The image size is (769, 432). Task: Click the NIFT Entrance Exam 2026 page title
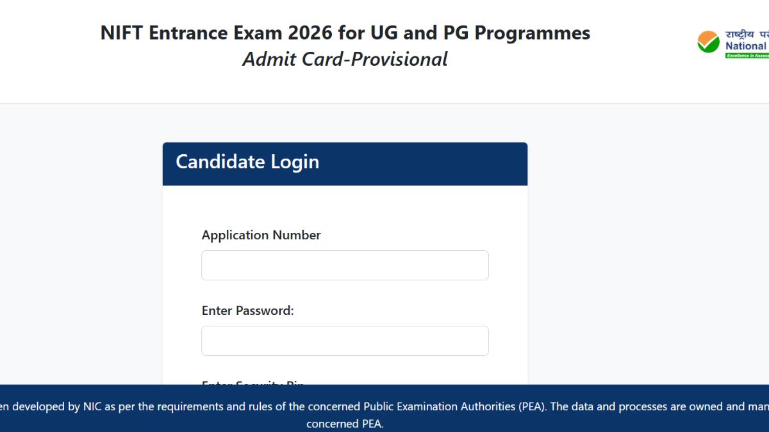pos(345,33)
